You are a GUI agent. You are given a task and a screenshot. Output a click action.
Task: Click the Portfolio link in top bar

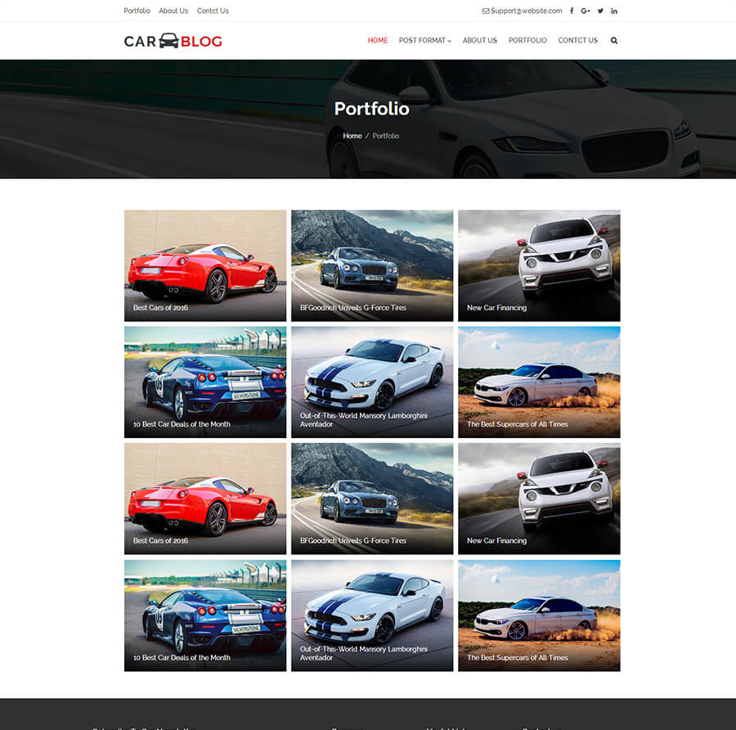[137, 11]
